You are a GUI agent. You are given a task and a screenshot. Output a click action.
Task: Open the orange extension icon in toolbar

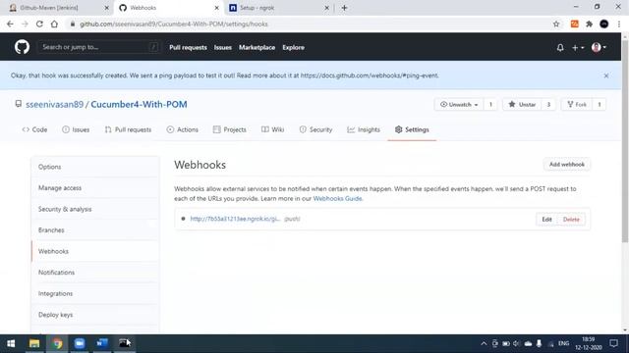574,24
